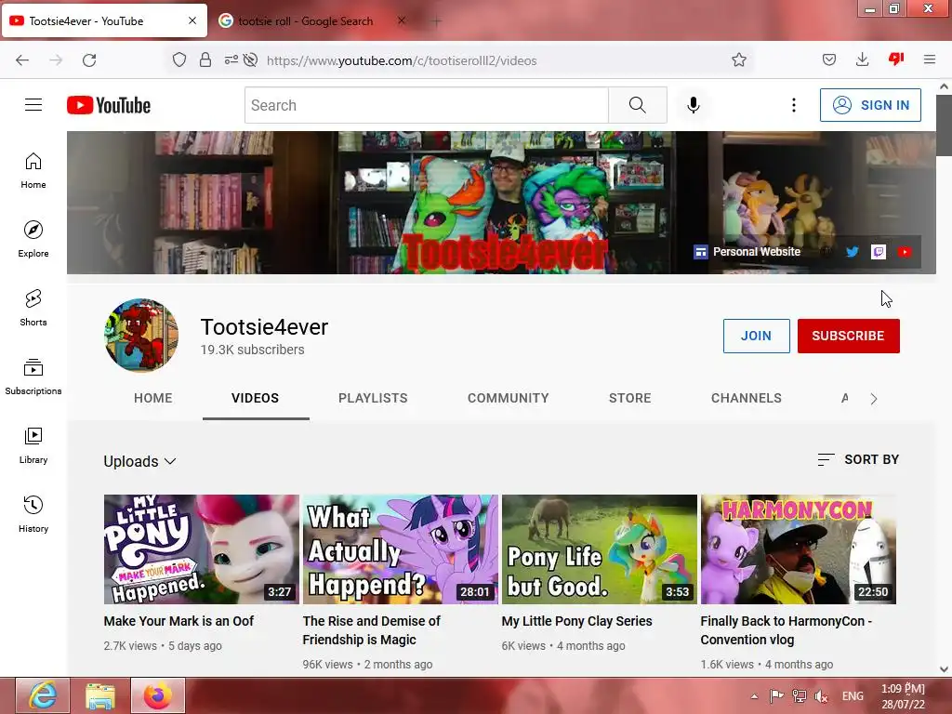Open a new browser tab
Image resolution: width=952 pixels, height=714 pixels.
pyautogui.click(x=436, y=21)
